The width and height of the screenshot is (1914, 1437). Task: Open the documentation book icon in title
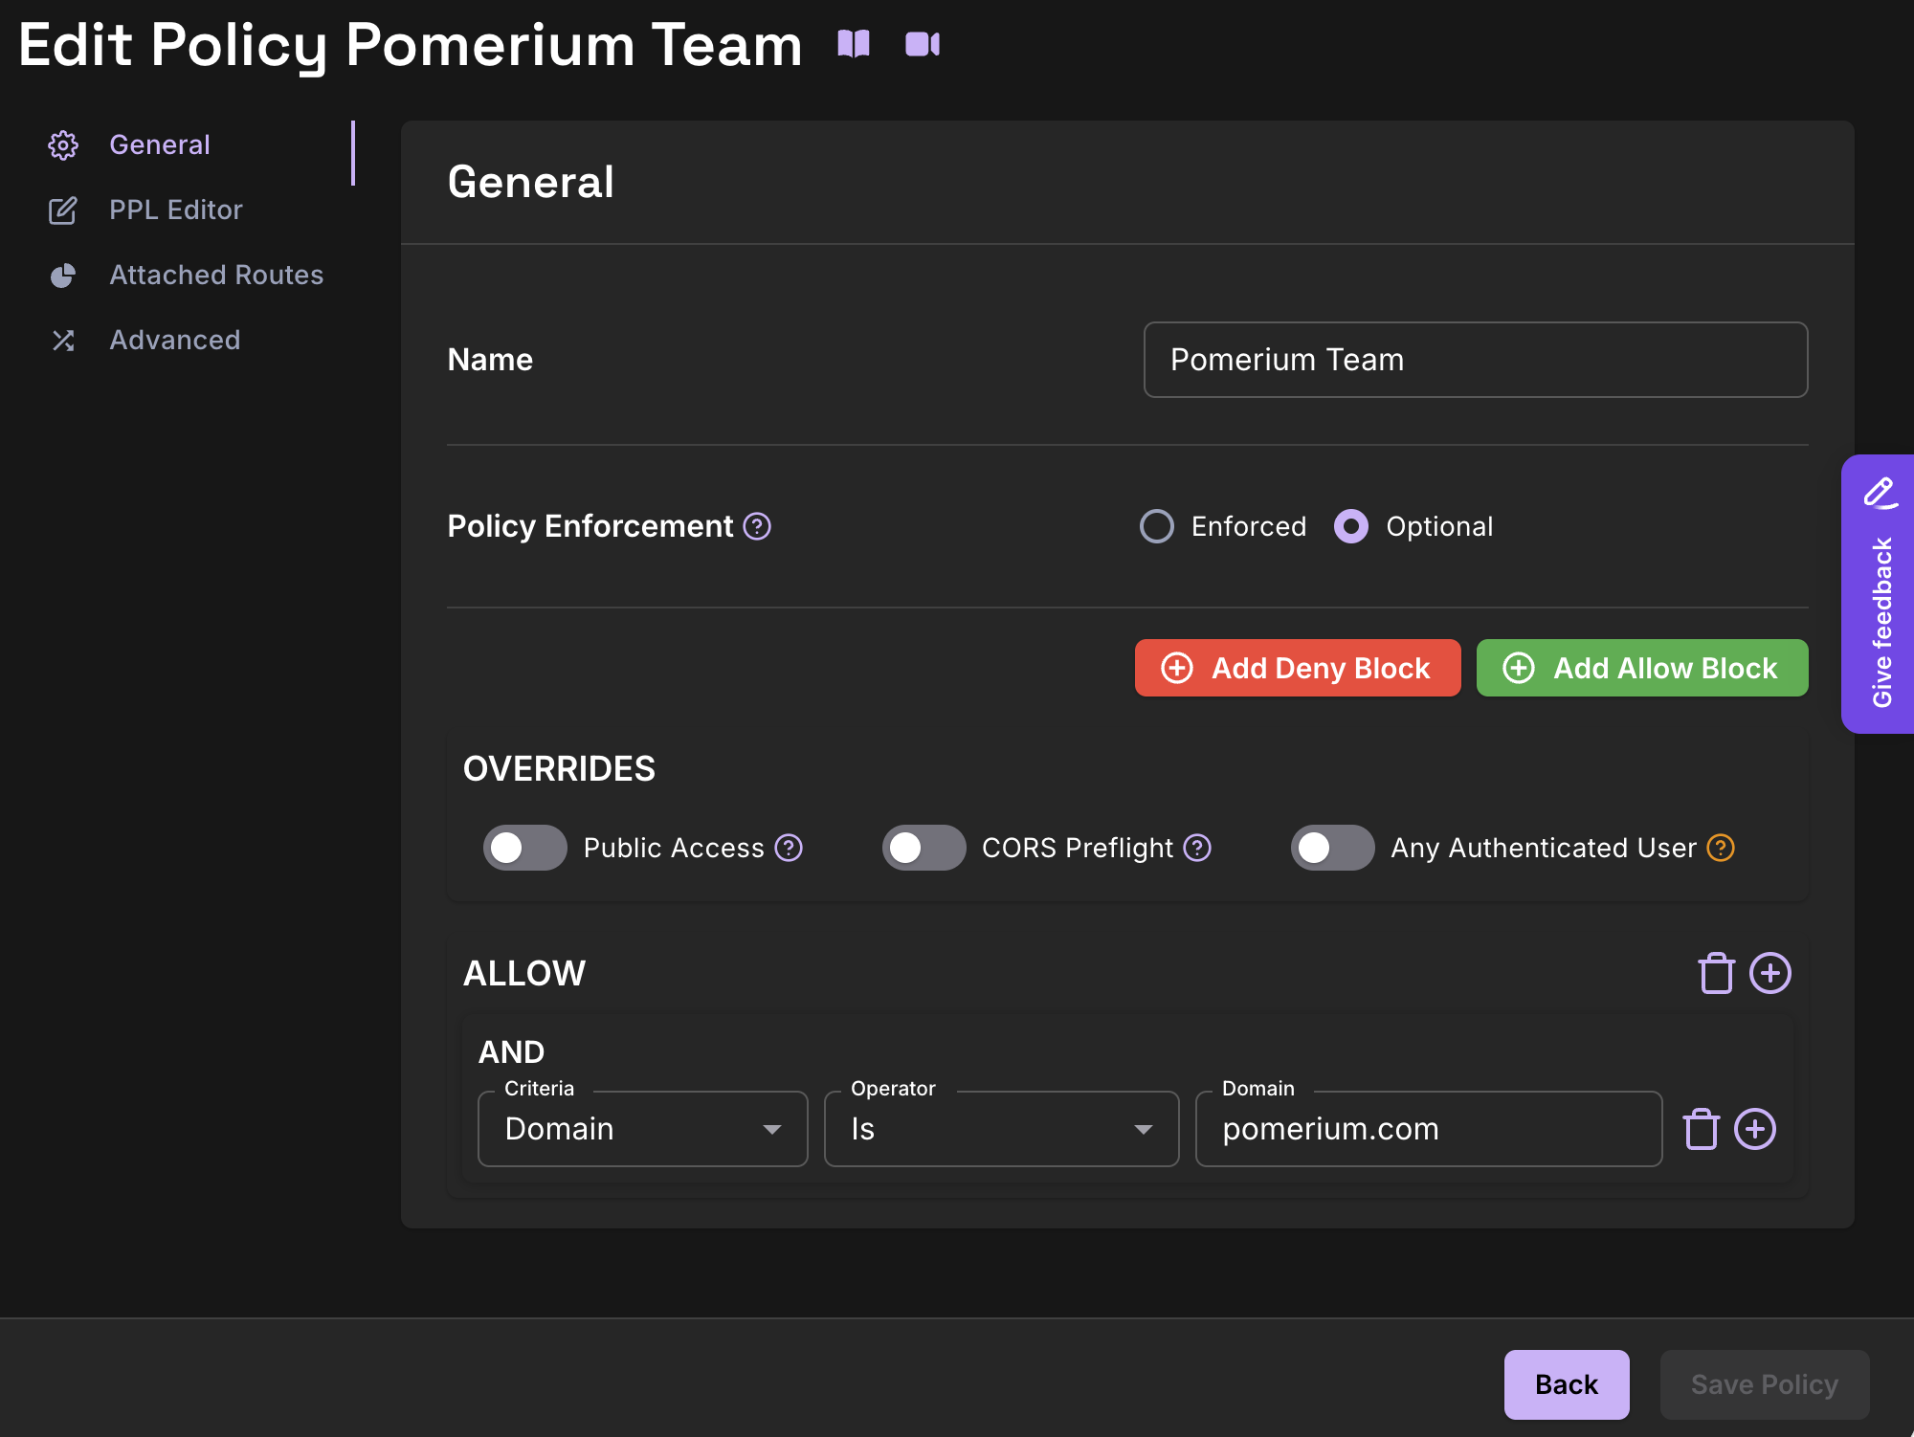pos(854,44)
